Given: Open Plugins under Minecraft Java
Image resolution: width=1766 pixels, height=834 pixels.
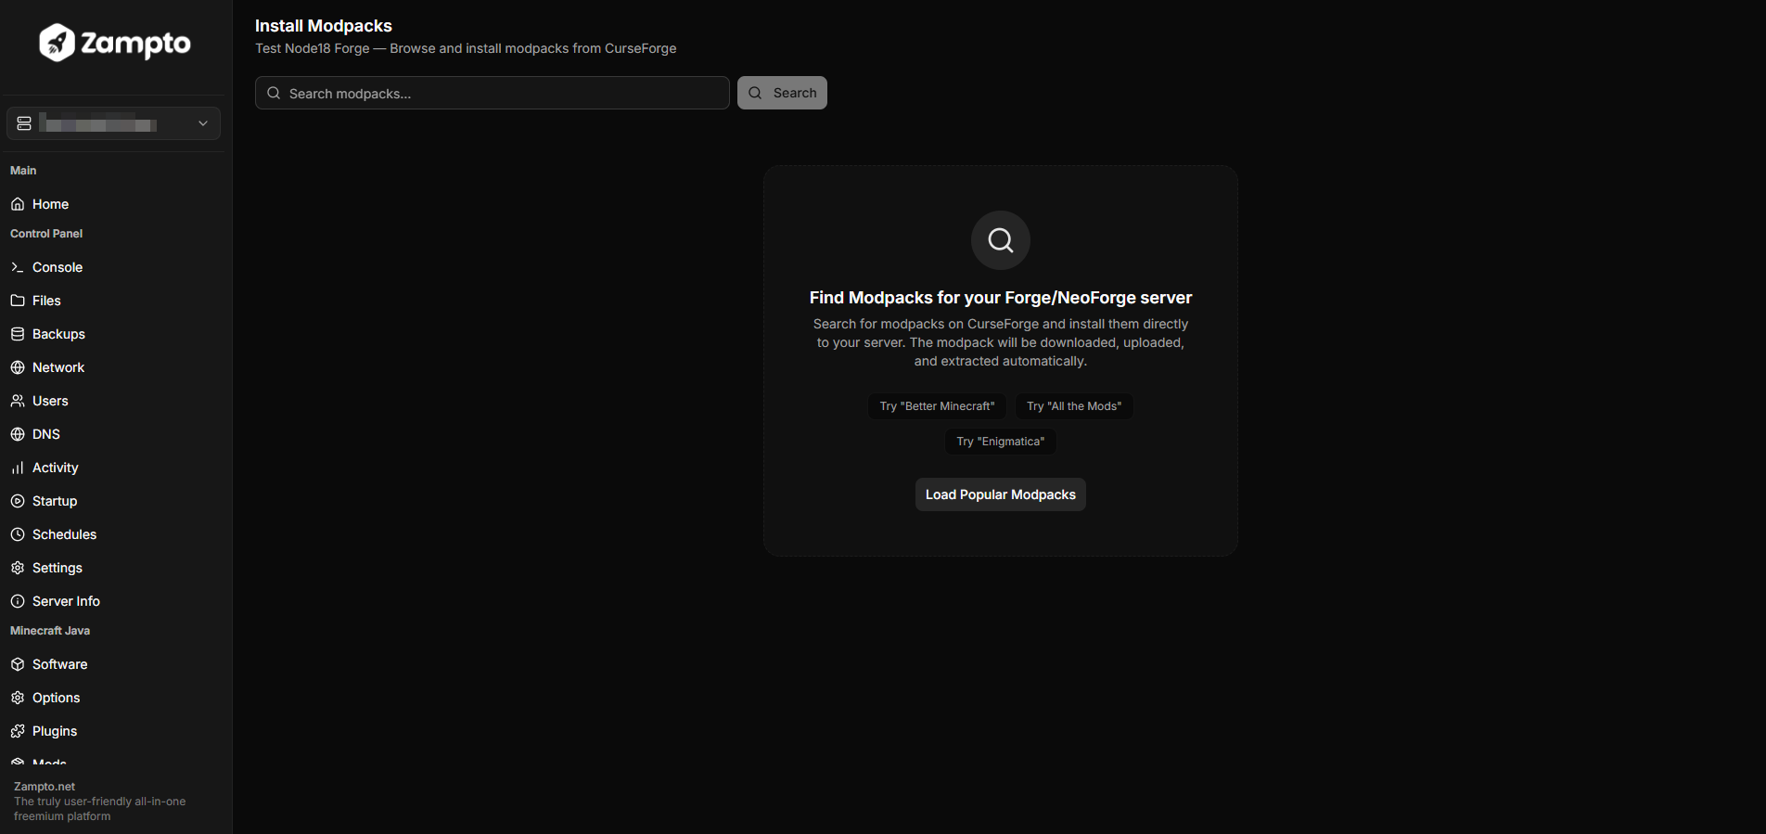Looking at the screenshot, I should pyautogui.click(x=113, y=731).
